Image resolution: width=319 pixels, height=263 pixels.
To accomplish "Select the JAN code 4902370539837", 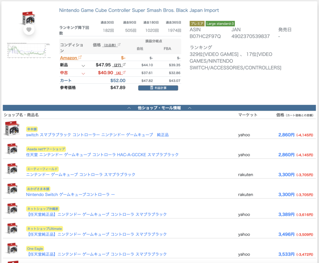I will 250,36.
